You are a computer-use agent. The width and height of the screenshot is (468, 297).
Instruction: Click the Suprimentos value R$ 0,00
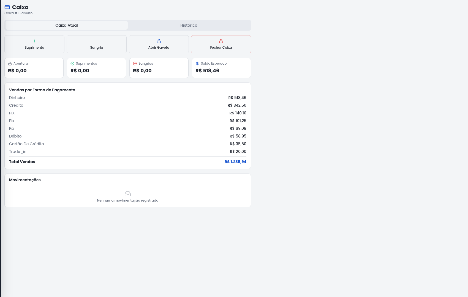click(x=80, y=71)
